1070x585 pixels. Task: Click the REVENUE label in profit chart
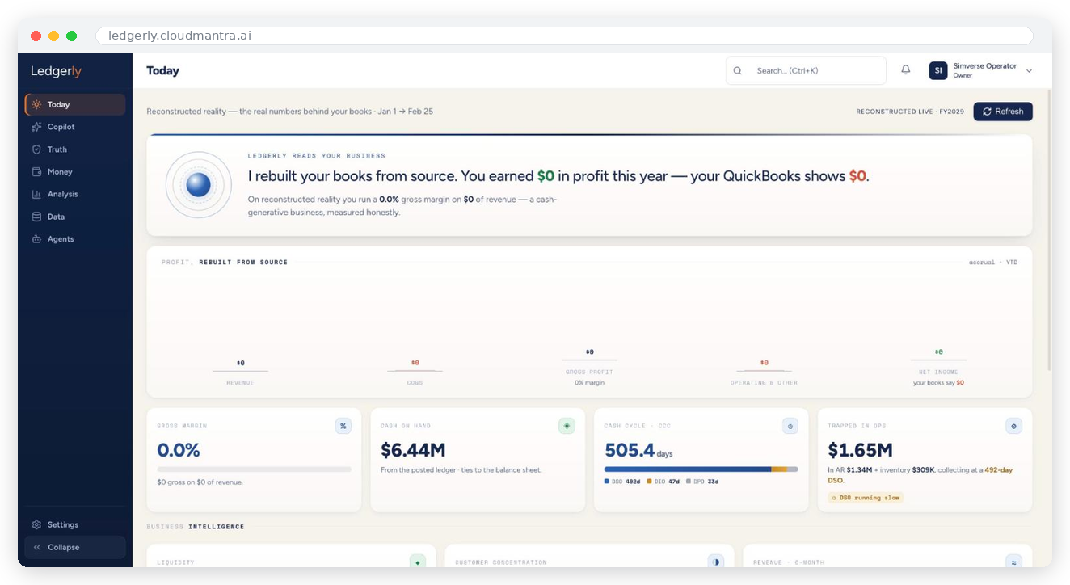[240, 383]
